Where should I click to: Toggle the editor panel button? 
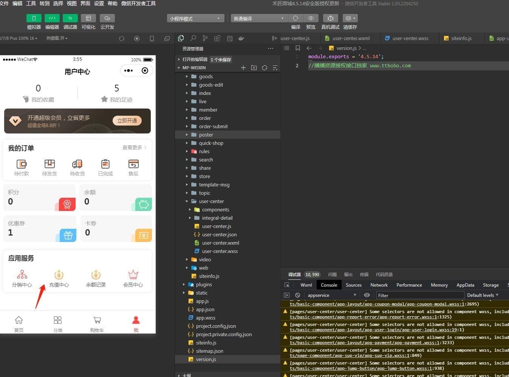tap(52, 18)
